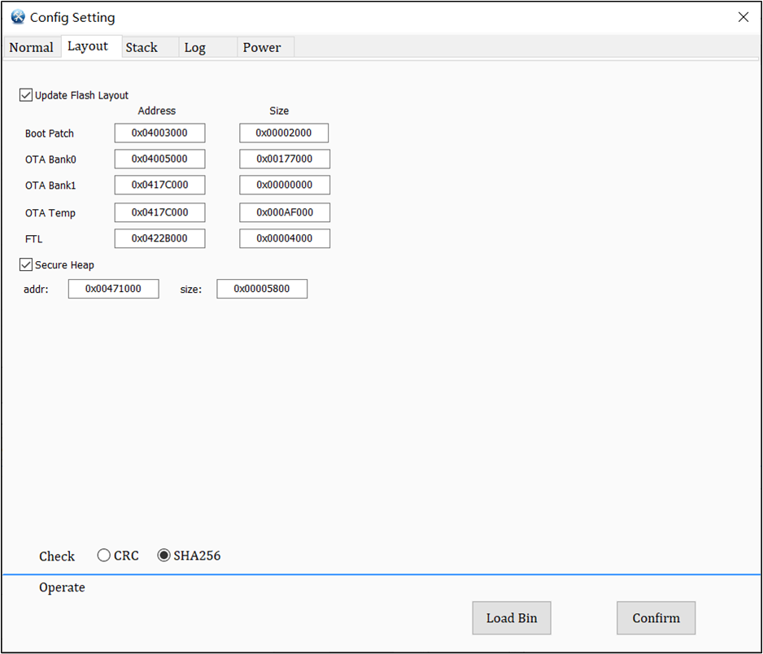Click the OTA Bank0 size field
Screen dimensions: 763x654
tap(284, 159)
